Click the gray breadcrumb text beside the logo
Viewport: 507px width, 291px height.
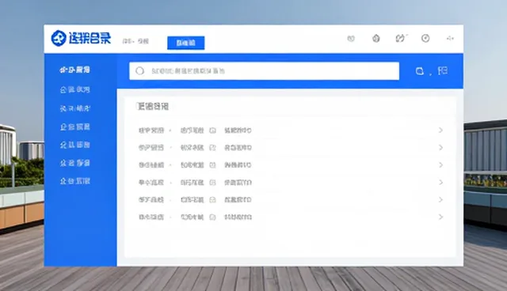[x=135, y=41]
